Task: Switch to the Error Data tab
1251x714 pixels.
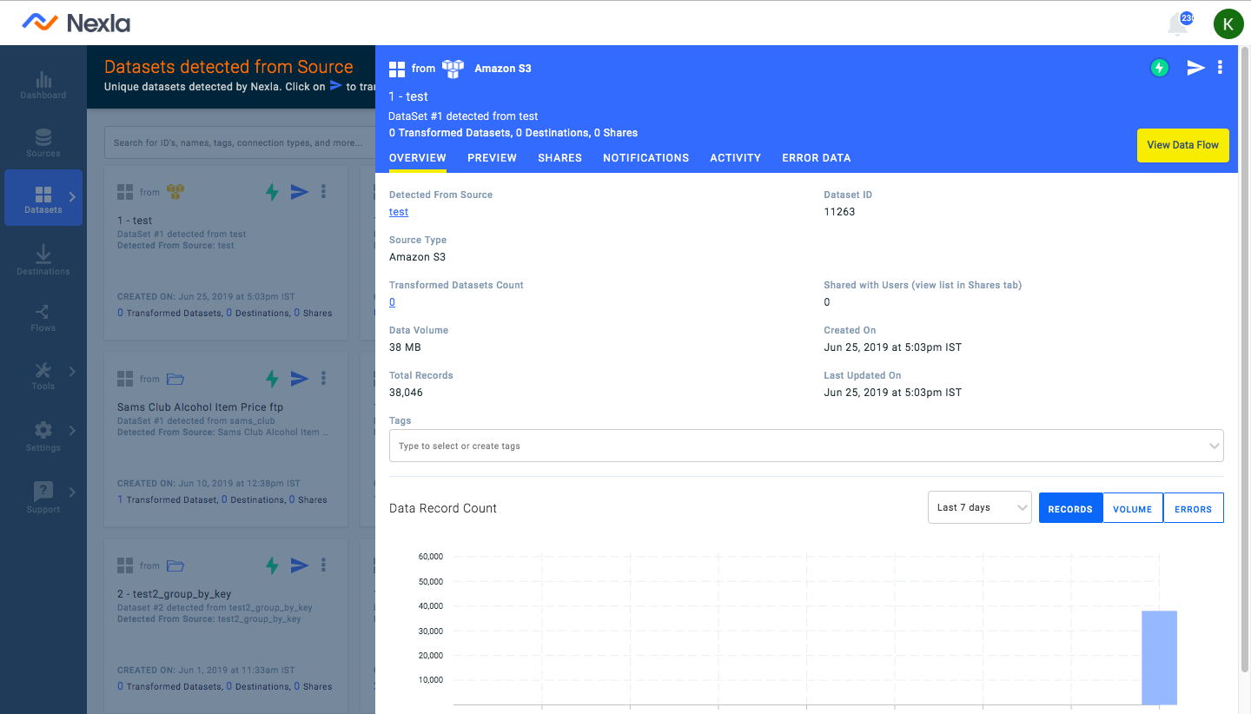Action: pyautogui.click(x=817, y=158)
